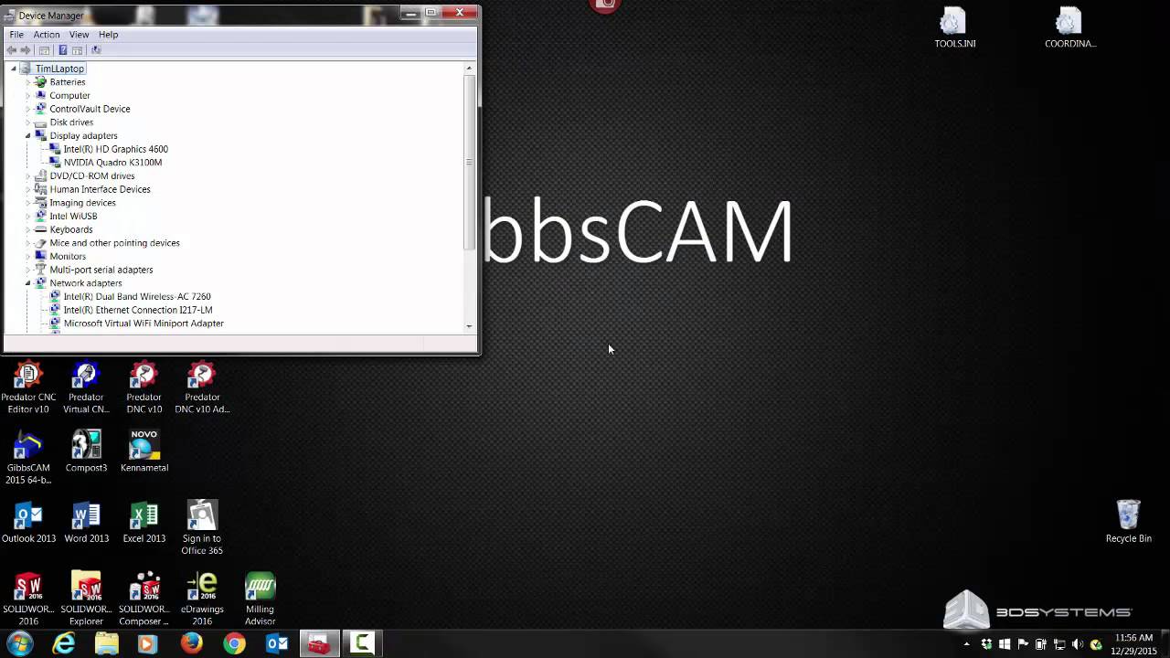The image size is (1170, 658).
Task: Select the Predator DNC v10 desktop icon
Action: click(x=144, y=387)
